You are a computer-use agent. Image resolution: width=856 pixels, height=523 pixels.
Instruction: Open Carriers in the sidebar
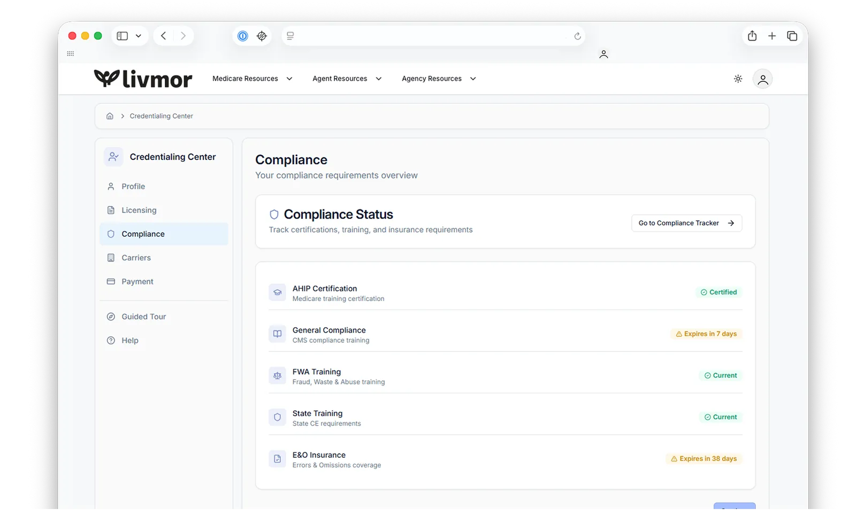click(164, 258)
